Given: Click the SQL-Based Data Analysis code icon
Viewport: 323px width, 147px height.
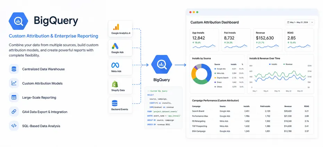Looking at the screenshot, I should (x=14, y=126).
